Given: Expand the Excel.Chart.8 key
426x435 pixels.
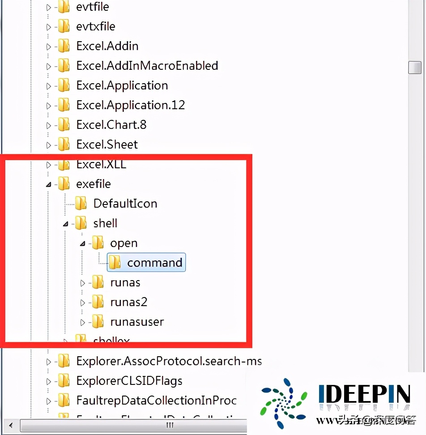Looking at the screenshot, I should tap(49, 125).
